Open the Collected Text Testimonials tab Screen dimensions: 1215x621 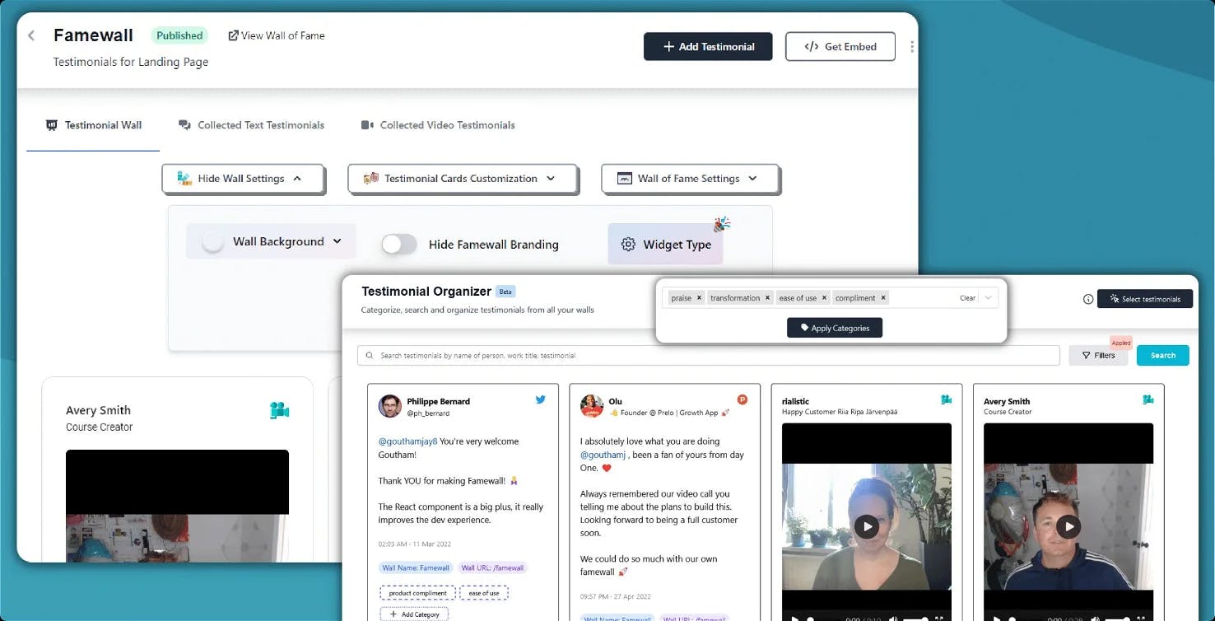tap(252, 125)
